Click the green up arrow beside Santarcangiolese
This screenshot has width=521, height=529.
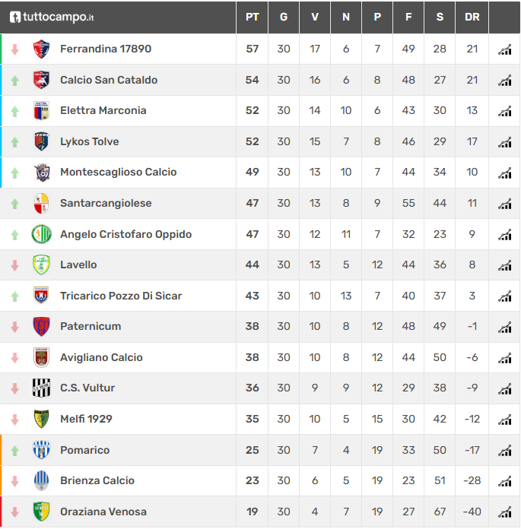(14, 204)
